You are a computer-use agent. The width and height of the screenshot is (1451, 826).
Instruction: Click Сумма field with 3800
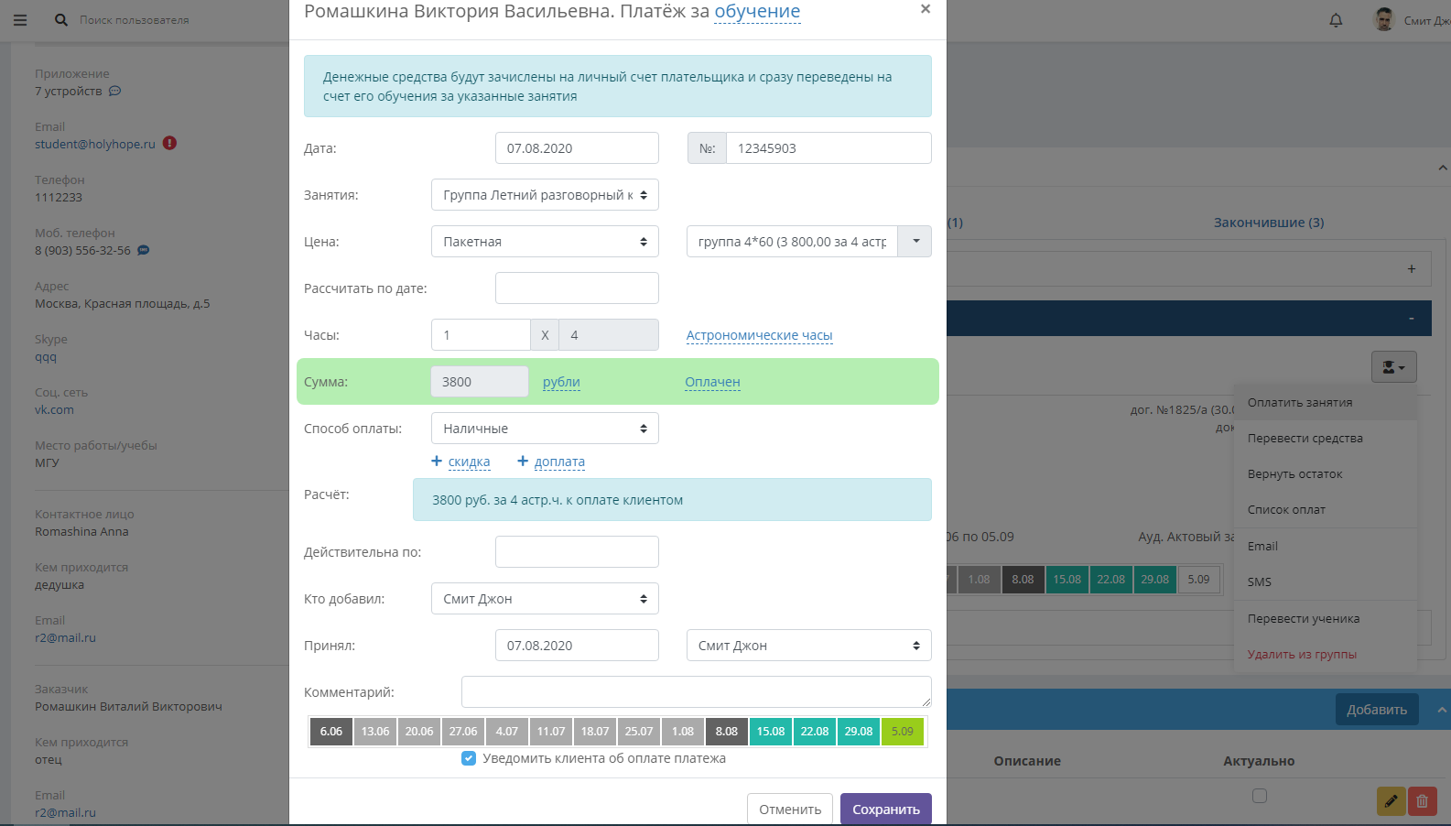coord(480,382)
